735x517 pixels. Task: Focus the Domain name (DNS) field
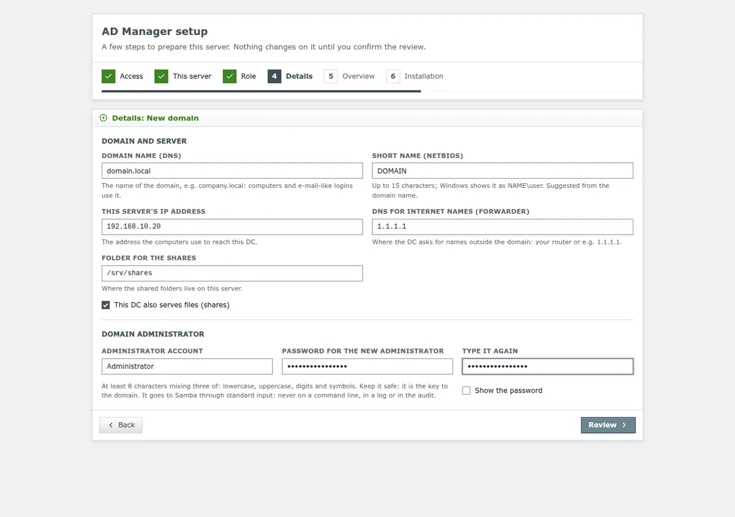click(232, 171)
